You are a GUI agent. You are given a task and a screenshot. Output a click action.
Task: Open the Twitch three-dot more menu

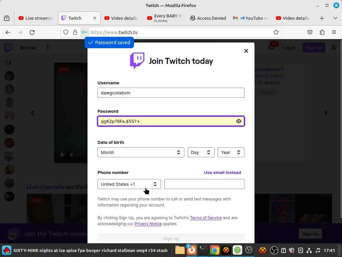coord(48,48)
